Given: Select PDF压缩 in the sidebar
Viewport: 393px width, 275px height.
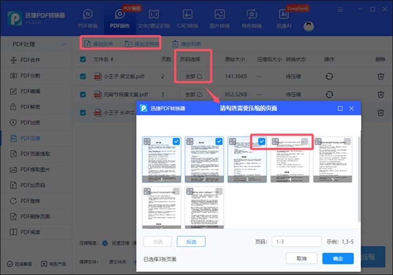Looking at the screenshot, I should click(x=36, y=138).
